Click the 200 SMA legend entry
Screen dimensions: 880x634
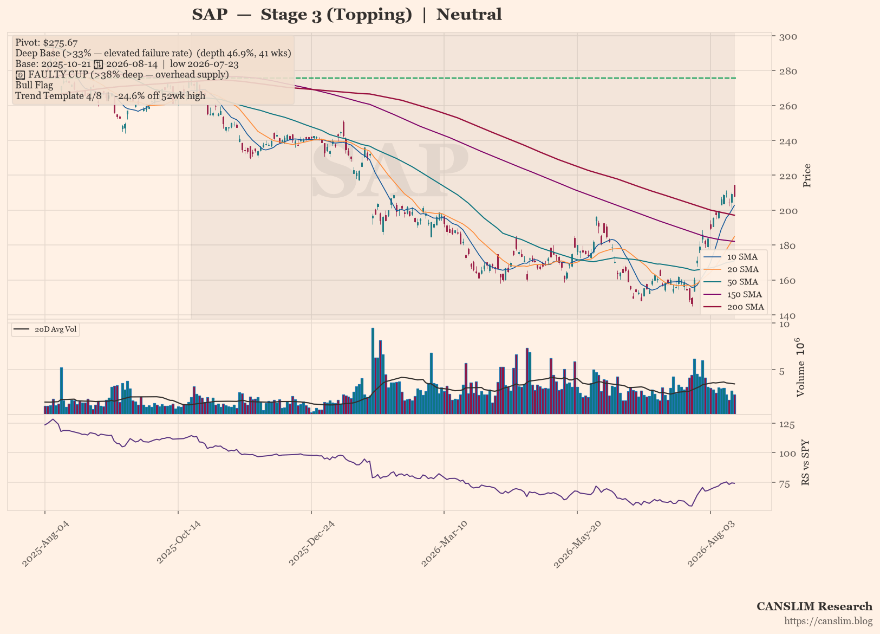coord(734,307)
